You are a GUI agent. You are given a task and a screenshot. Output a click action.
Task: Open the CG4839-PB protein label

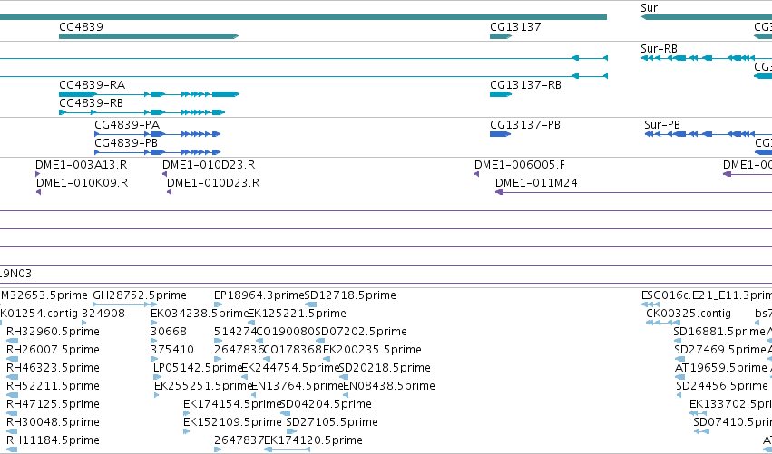point(126,143)
